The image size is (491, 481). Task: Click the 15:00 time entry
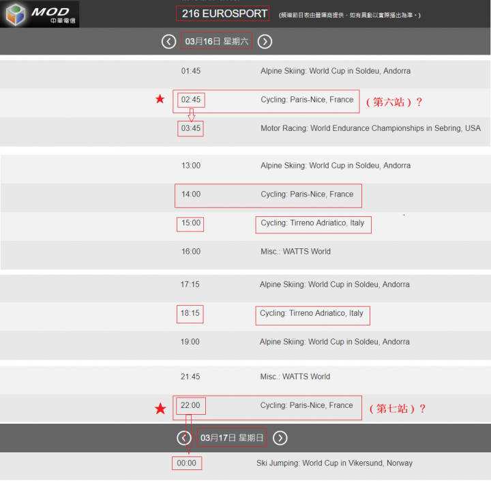pyautogui.click(x=191, y=223)
